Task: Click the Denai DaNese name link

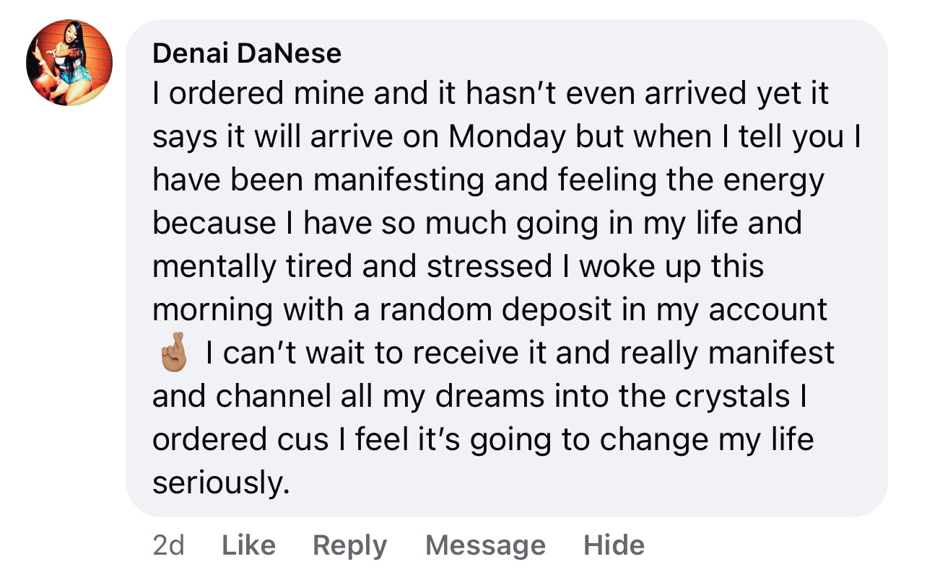Action: point(247,53)
